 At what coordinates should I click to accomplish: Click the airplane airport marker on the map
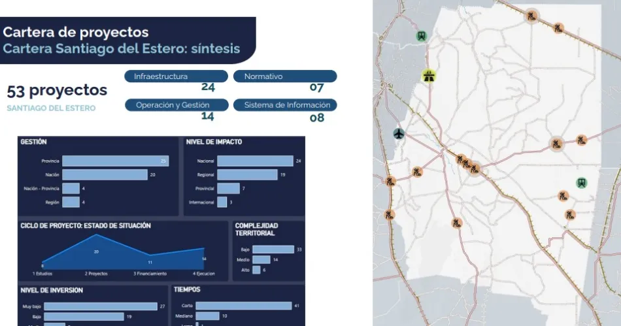click(x=399, y=134)
